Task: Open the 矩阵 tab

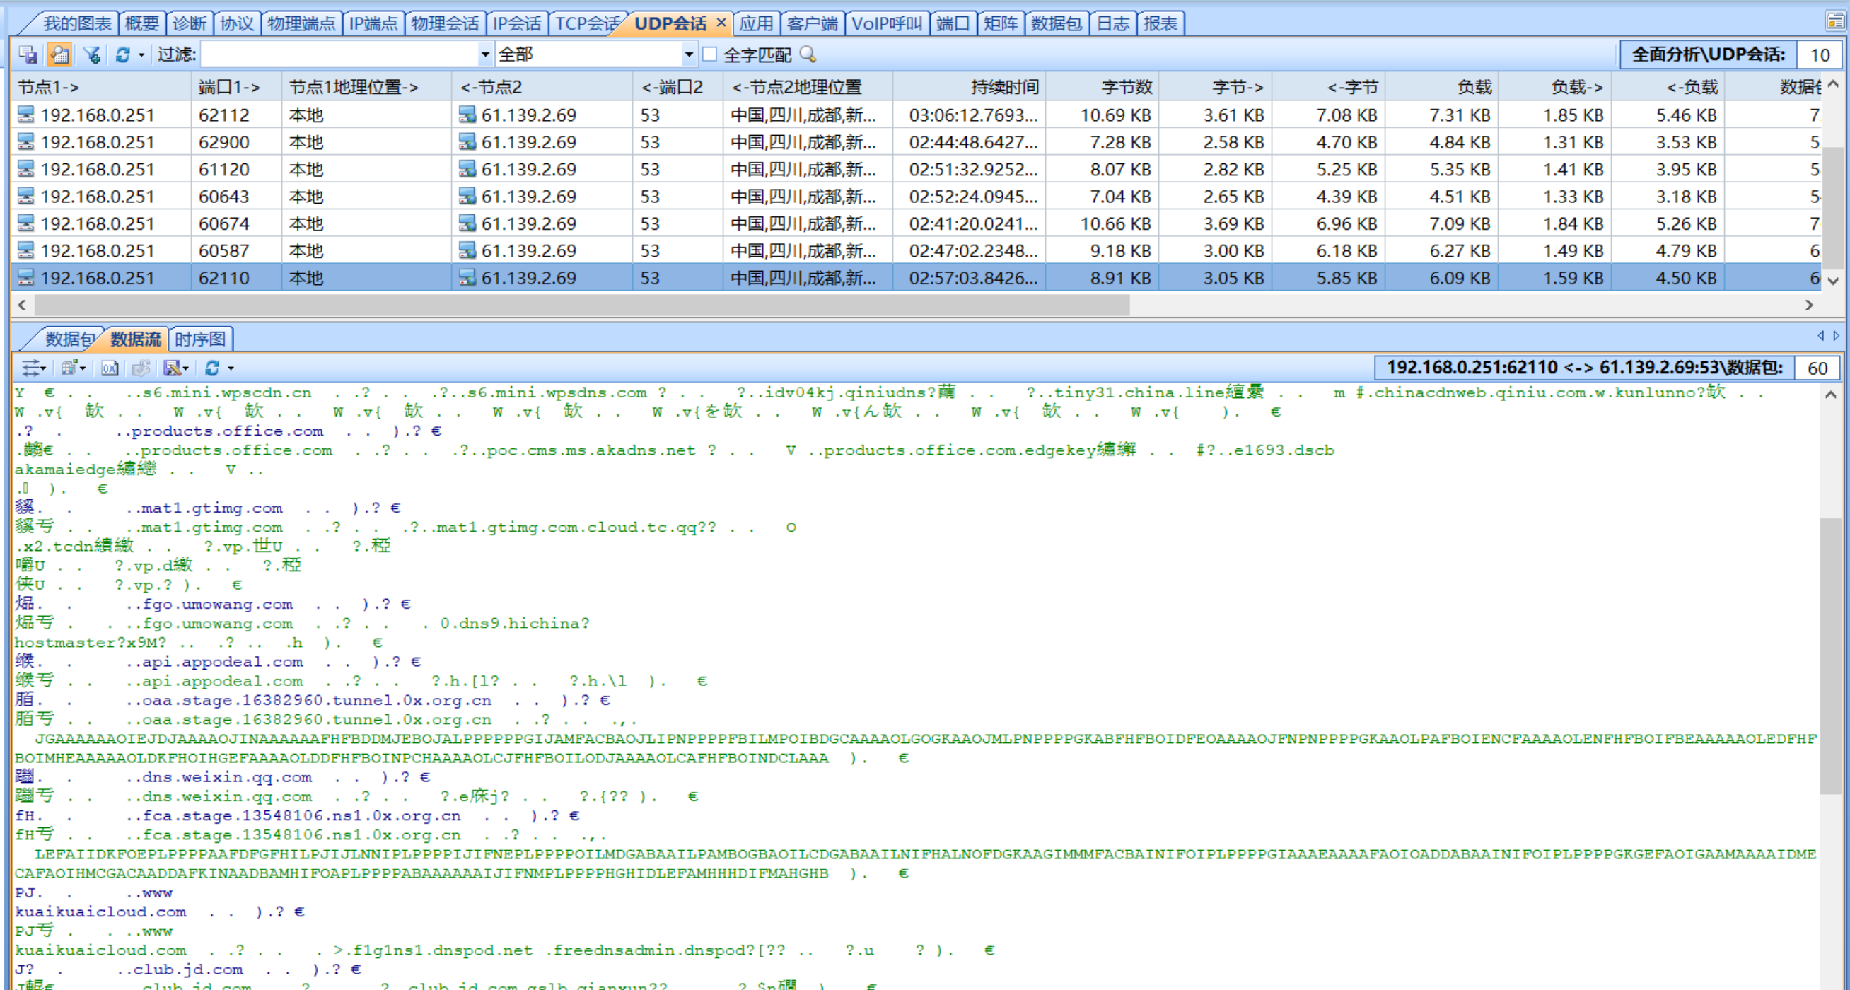Action: [1001, 24]
